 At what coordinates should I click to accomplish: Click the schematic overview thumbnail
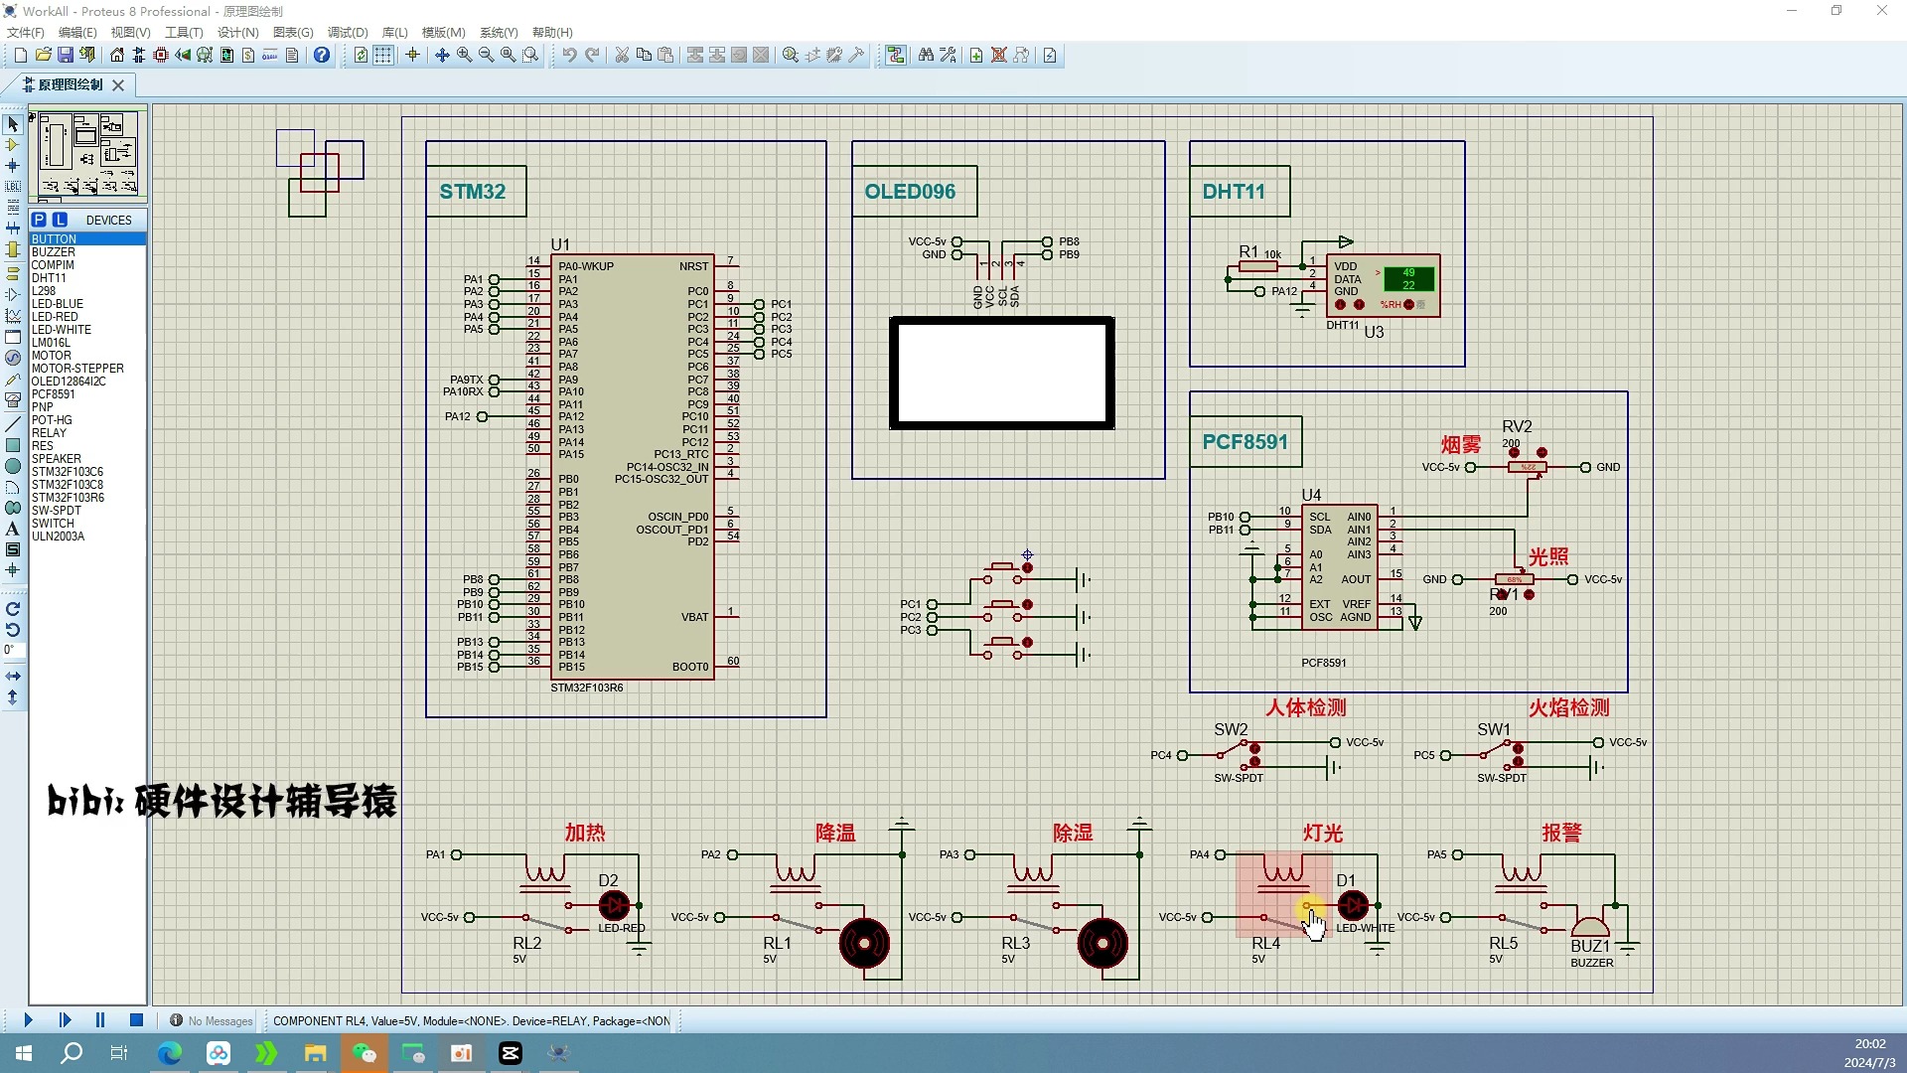pos(88,154)
